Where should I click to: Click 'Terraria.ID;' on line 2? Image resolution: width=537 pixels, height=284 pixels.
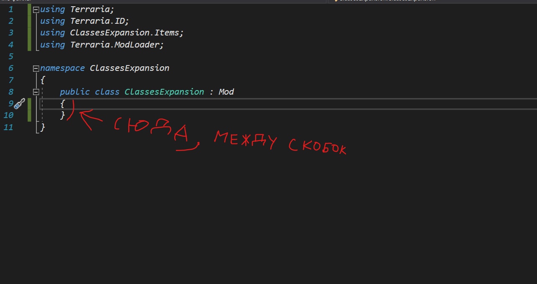(100, 21)
